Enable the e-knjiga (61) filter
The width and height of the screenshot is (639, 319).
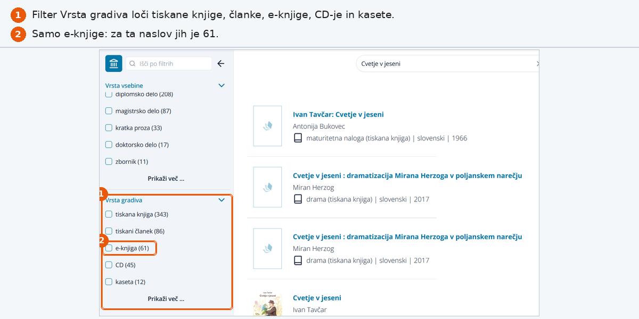click(x=109, y=248)
